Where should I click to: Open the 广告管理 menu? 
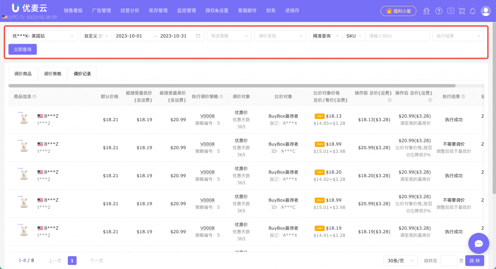[101, 11]
